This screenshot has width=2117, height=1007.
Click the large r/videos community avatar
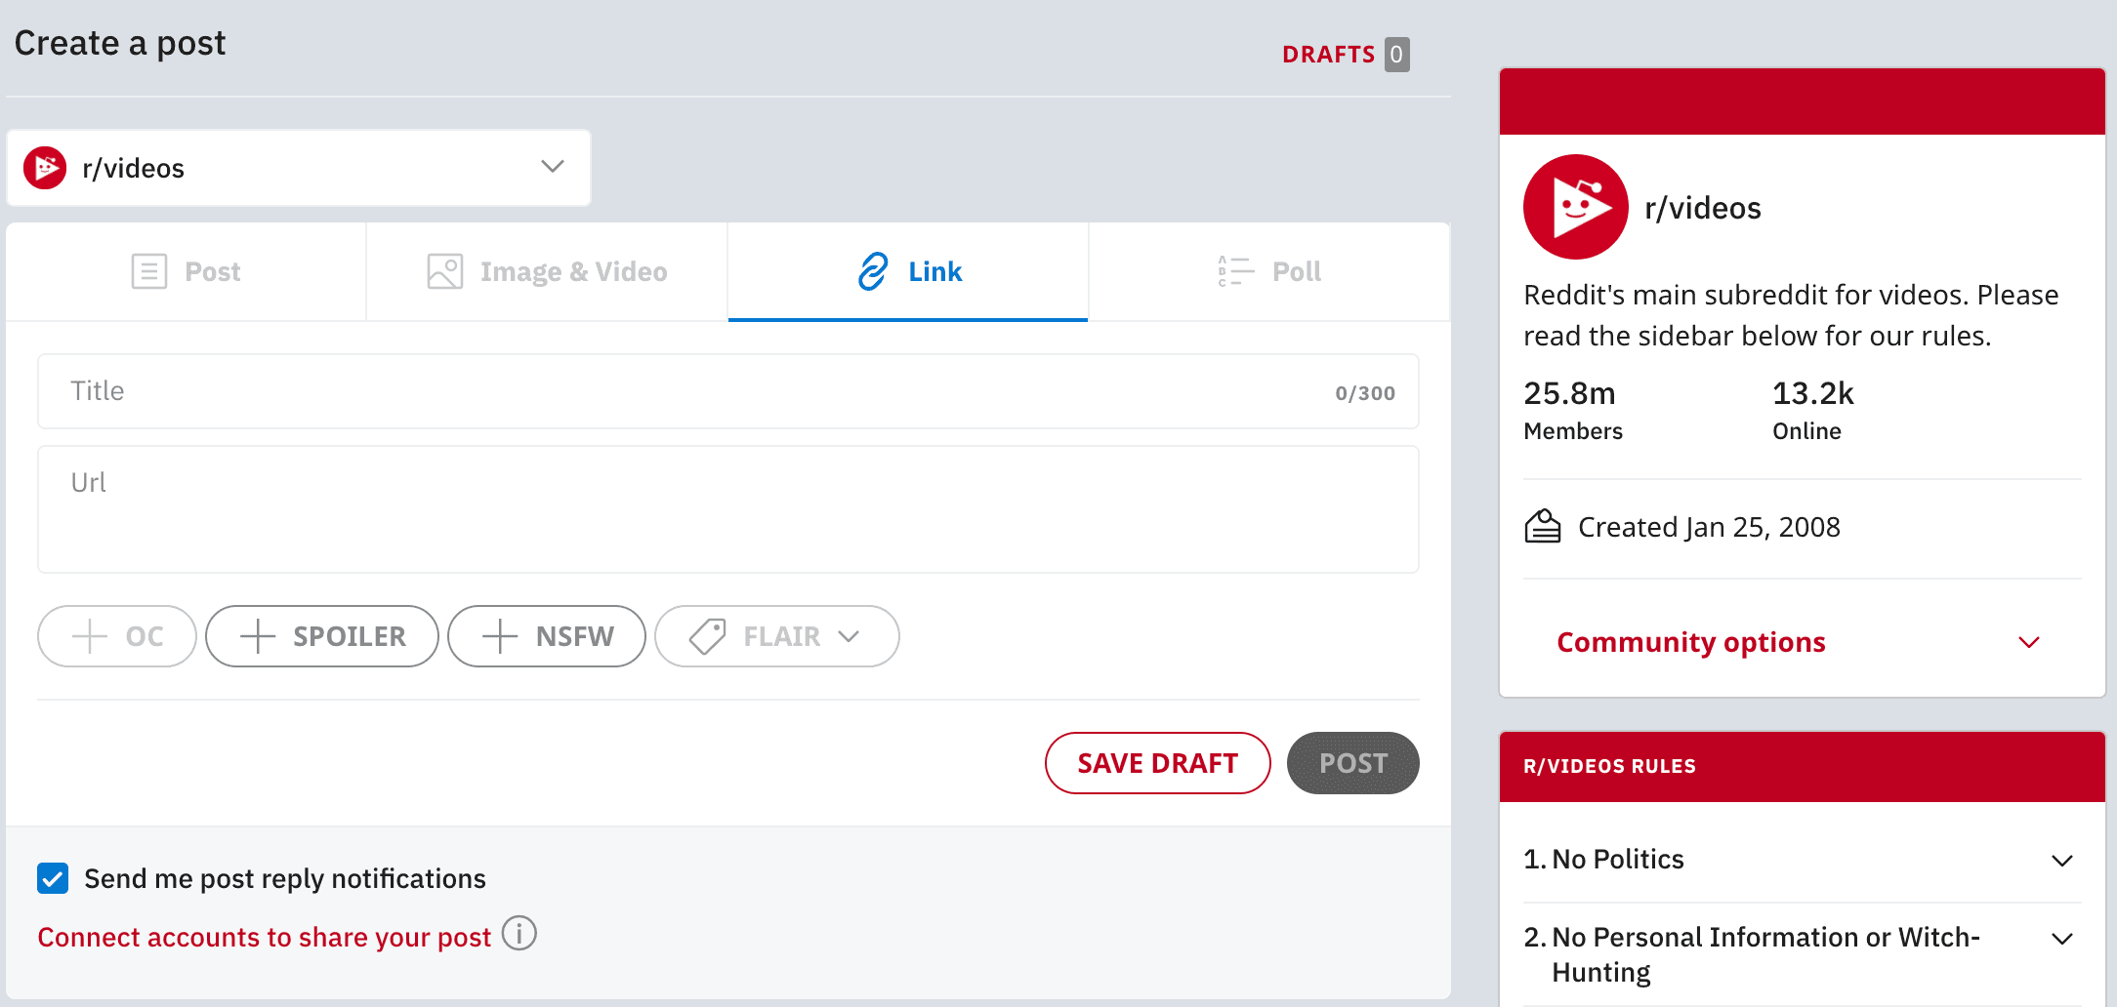[x=1576, y=207]
